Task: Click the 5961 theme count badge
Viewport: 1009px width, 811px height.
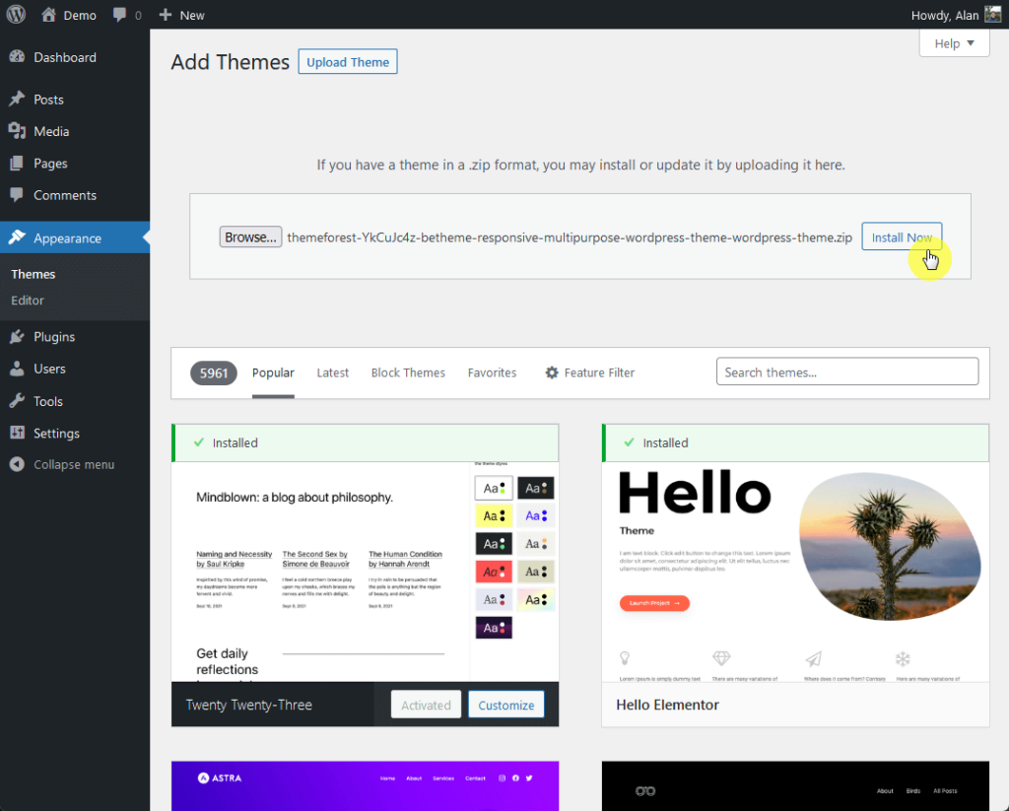Action: pos(214,372)
